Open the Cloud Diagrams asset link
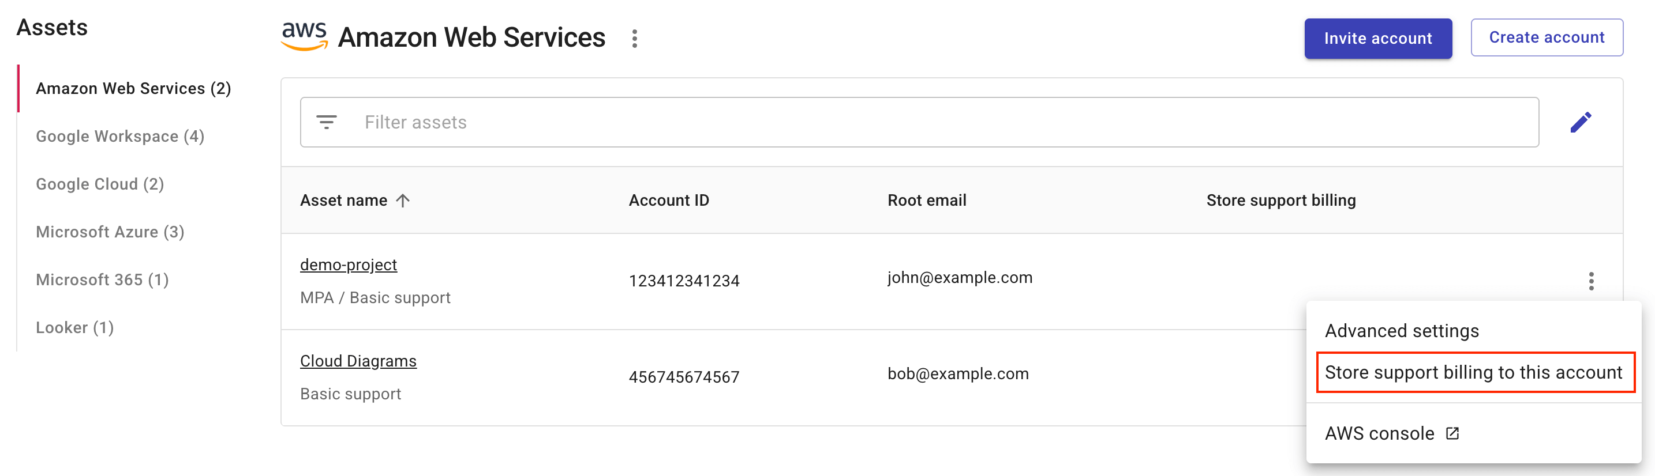Viewport: 1655px width, 476px height. click(x=358, y=361)
